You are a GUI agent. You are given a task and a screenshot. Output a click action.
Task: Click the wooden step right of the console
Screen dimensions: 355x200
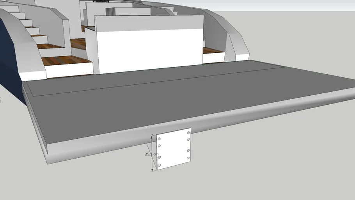213,50
